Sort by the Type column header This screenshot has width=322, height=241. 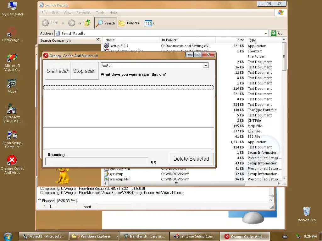click(x=264, y=40)
